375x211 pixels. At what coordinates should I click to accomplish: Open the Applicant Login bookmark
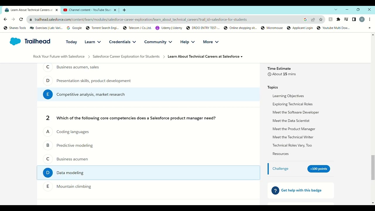tap(300, 28)
